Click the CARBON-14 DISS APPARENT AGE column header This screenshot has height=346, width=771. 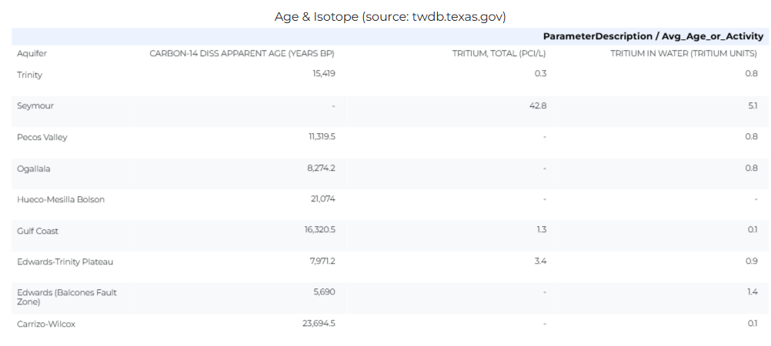tap(242, 54)
